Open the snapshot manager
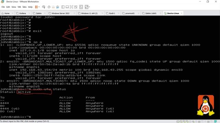220x123 pixels. click(x=57, y=7)
